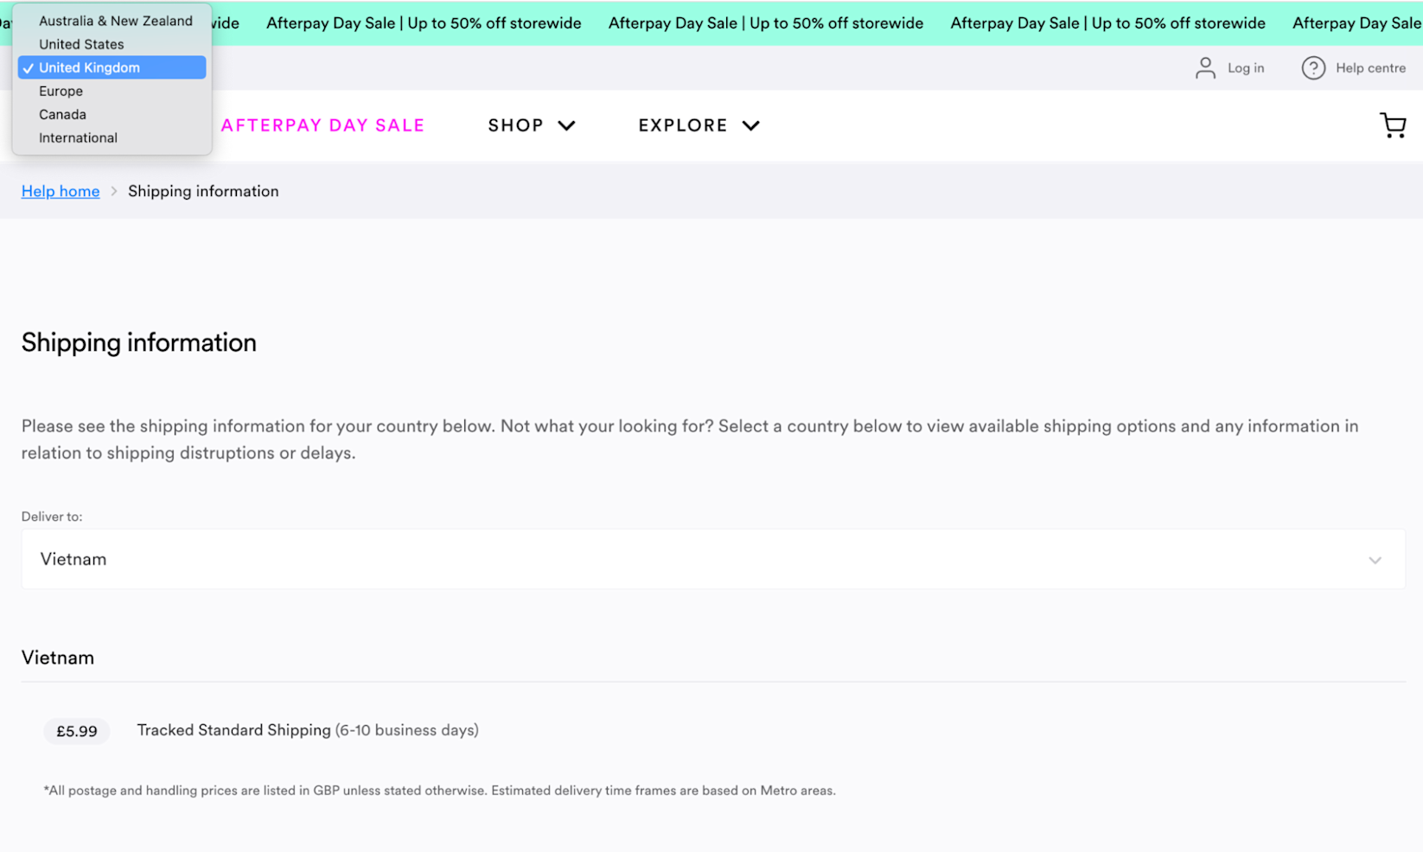Click the Help centre question mark icon

click(1313, 68)
